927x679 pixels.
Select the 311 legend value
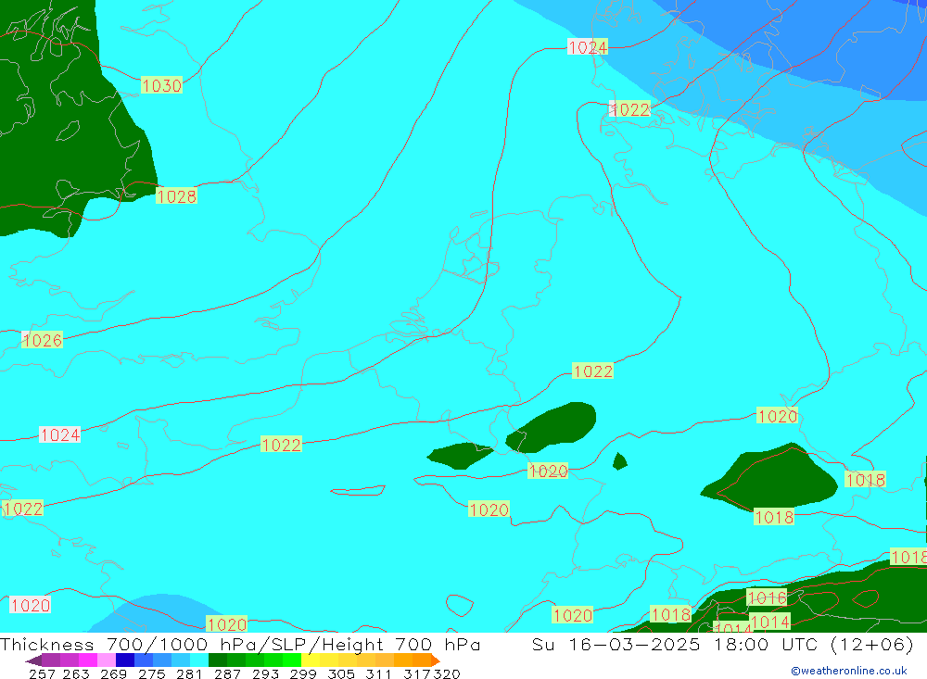coord(378,673)
